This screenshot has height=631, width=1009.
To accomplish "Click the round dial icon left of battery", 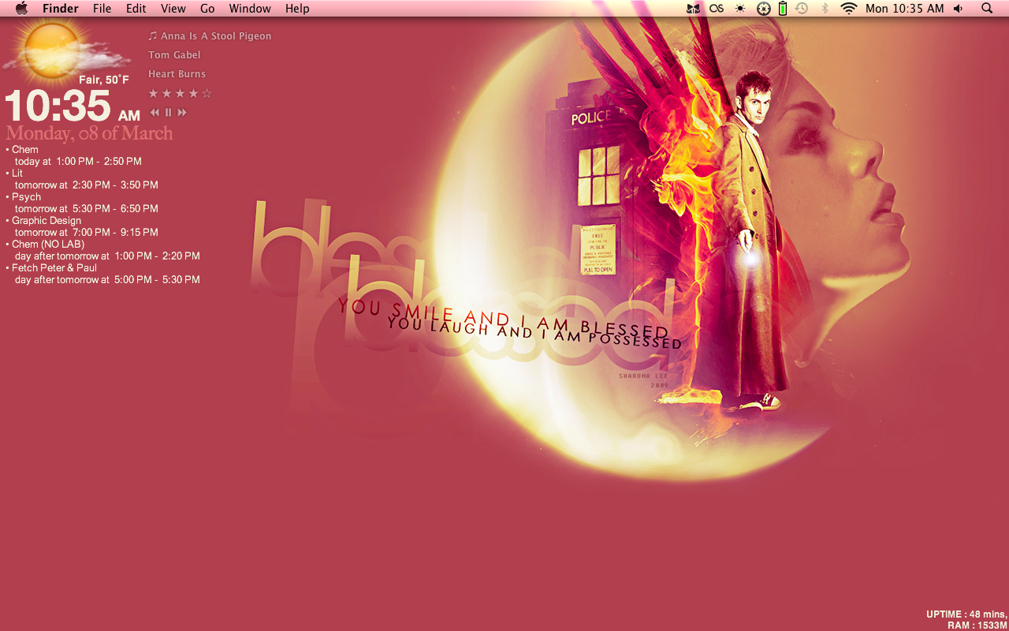I will [x=763, y=9].
